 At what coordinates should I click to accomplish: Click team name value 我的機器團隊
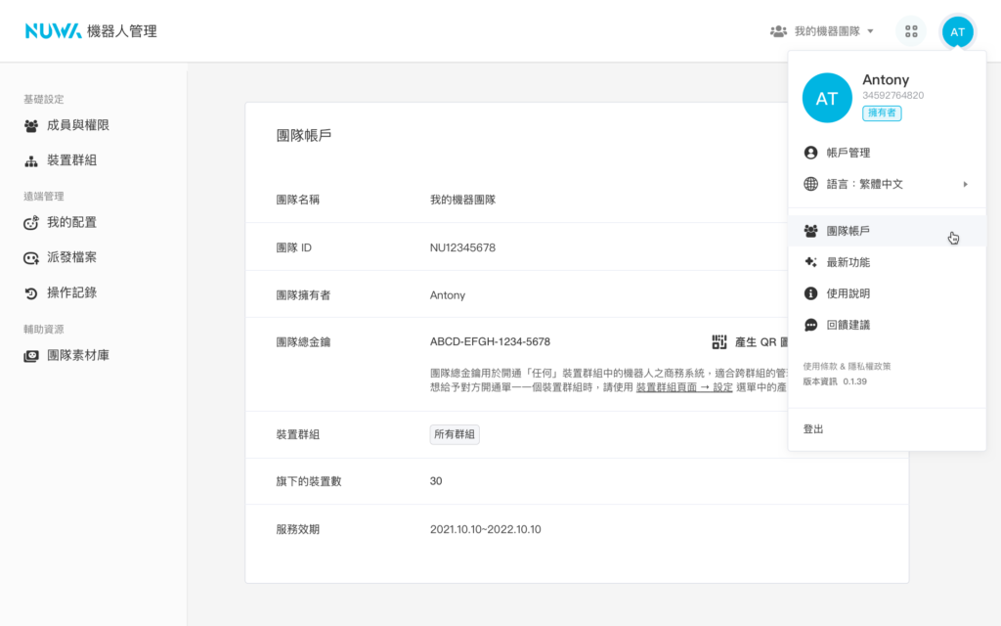coord(462,200)
